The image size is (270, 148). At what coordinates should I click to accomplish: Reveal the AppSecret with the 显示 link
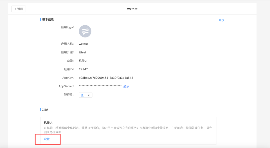tap(126, 86)
